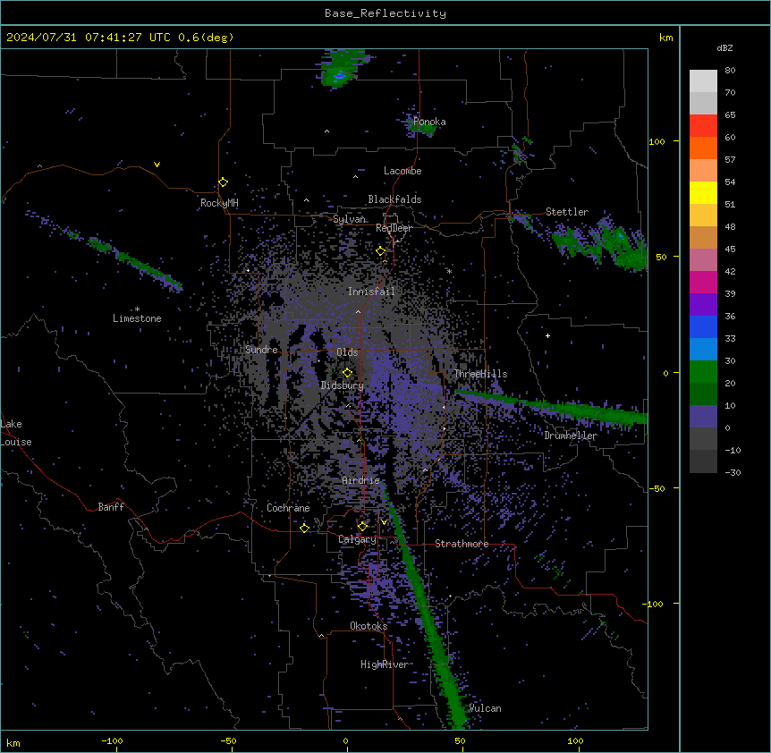771x753 pixels.
Task: Click the Calgary city label
Action: tap(358, 539)
